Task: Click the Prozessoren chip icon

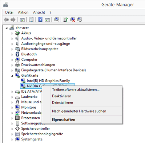Action: click(17, 118)
